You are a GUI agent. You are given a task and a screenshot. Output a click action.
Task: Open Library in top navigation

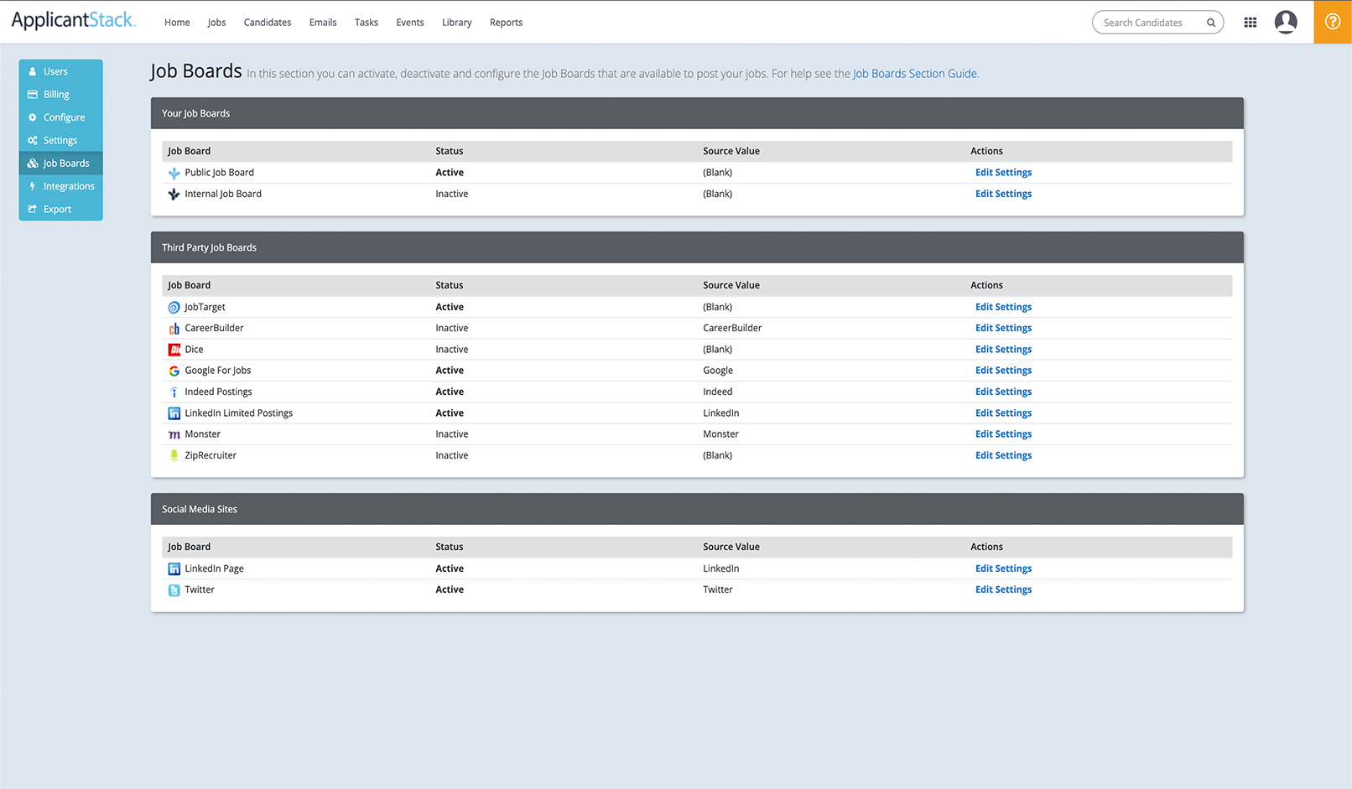point(457,23)
